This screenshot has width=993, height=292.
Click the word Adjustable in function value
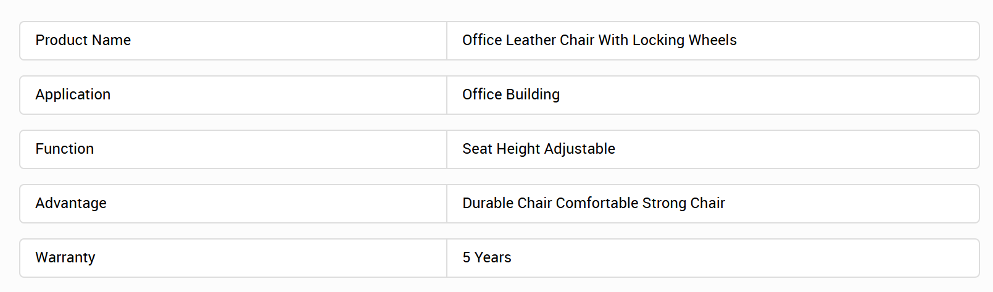tap(580, 149)
